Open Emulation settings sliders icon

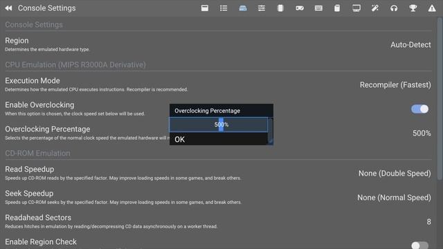[x=262, y=8]
